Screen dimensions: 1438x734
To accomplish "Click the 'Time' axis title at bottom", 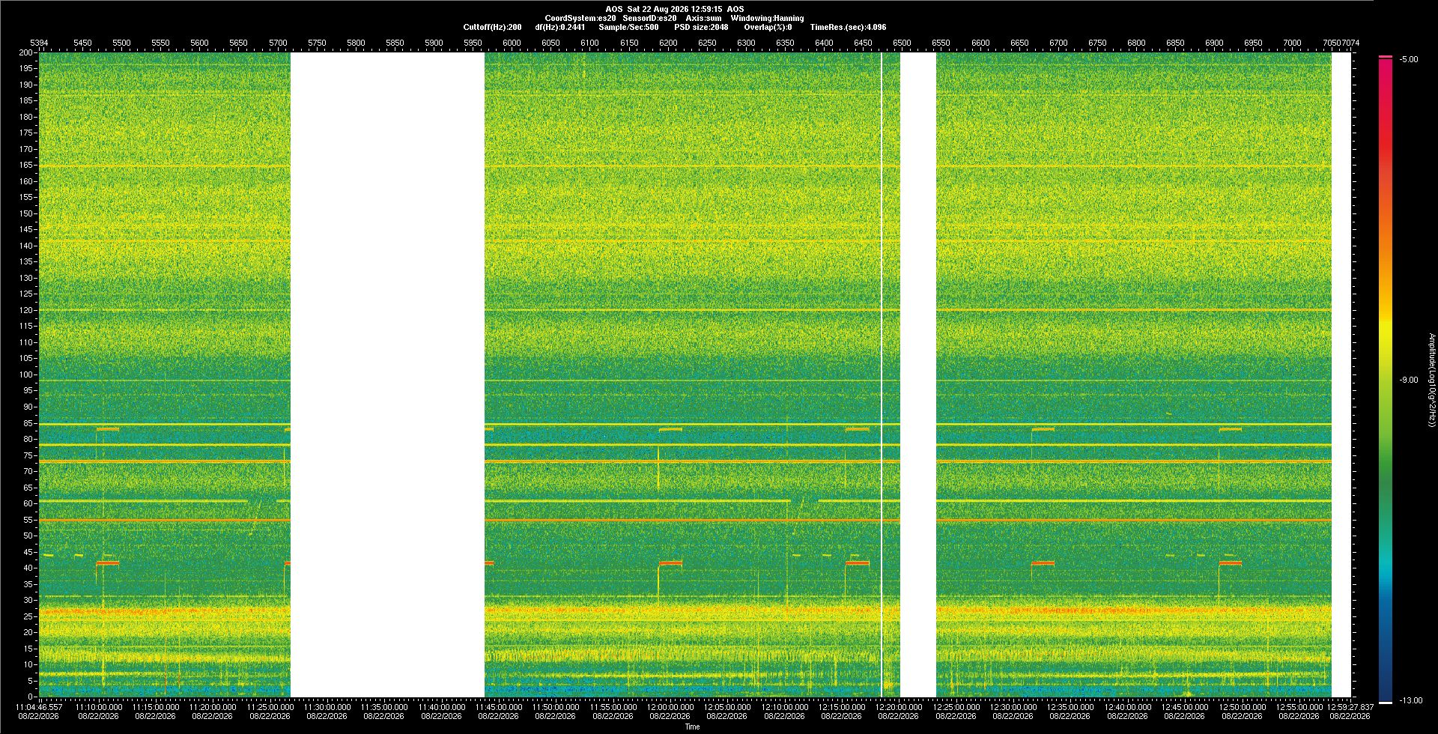I will click(x=693, y=727).
